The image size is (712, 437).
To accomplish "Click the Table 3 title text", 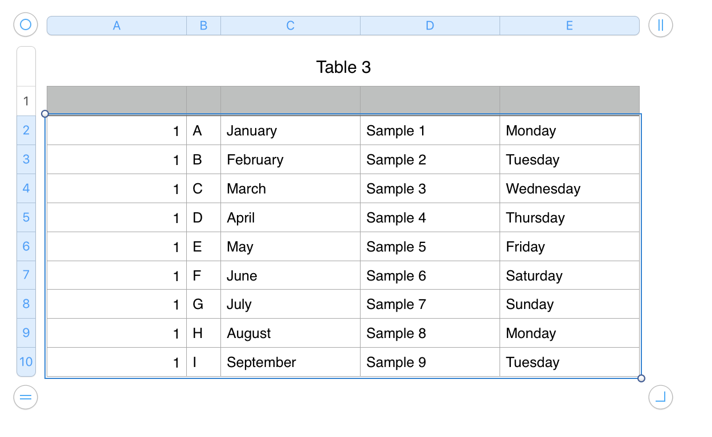I will coord(343,67).
